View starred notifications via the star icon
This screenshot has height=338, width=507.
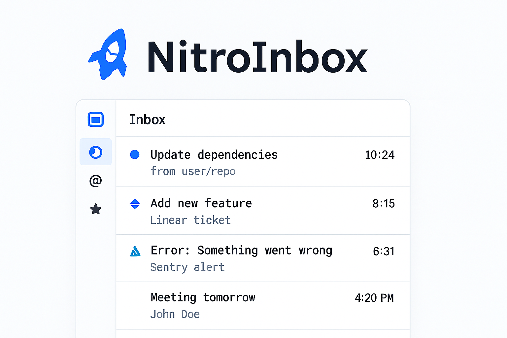[95, 209]
